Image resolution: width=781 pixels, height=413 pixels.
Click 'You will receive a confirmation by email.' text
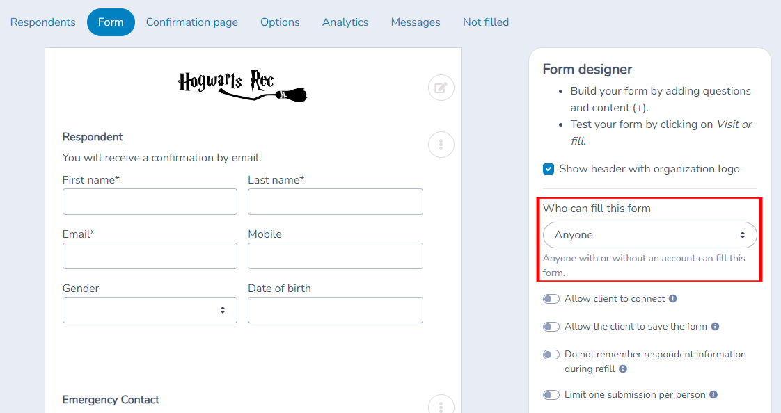point(162,158)
